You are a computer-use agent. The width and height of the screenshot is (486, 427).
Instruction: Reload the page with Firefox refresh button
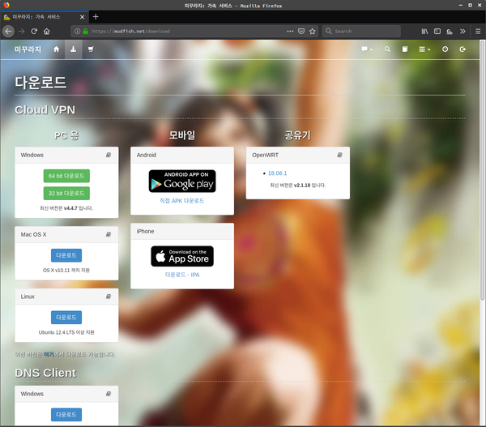(x=33, y=31)
